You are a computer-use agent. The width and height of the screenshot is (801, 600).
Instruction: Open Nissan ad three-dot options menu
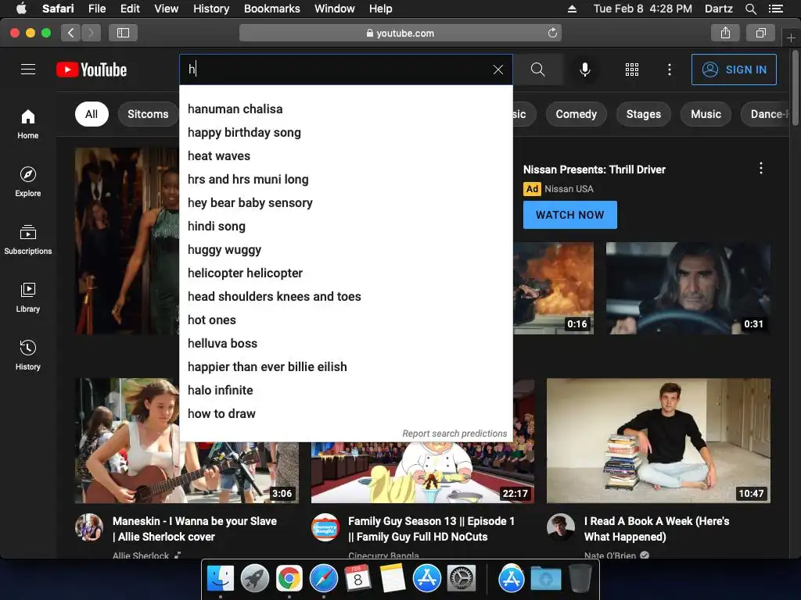(761, 169)
